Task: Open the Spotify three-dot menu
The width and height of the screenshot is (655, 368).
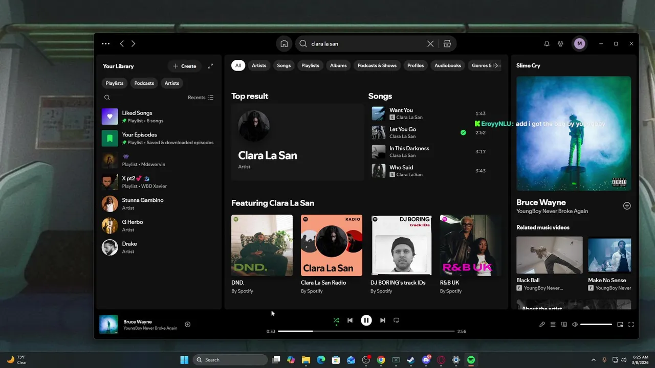Action: 105,44
